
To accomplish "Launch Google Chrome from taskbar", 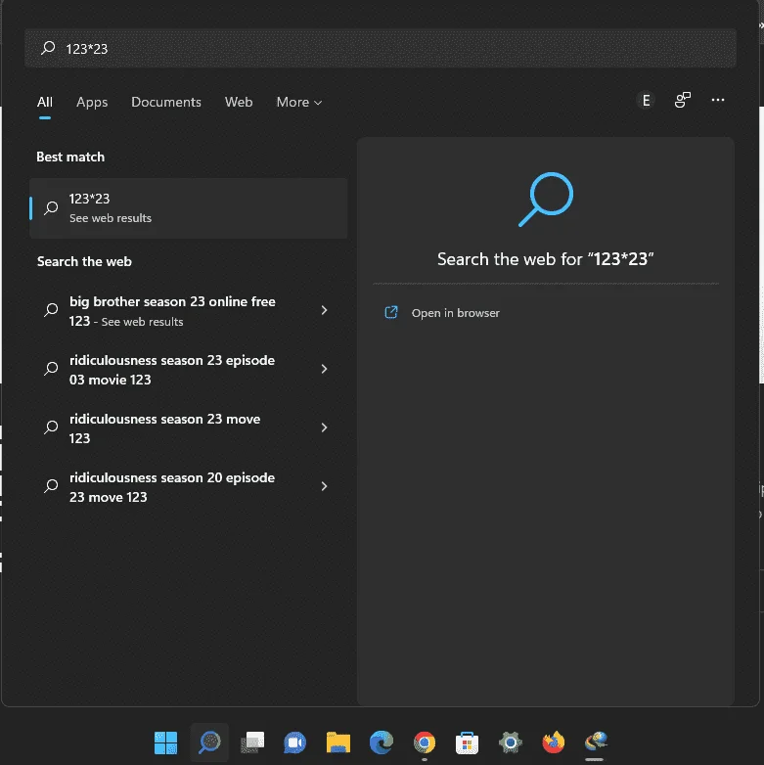I will point(425,742).
